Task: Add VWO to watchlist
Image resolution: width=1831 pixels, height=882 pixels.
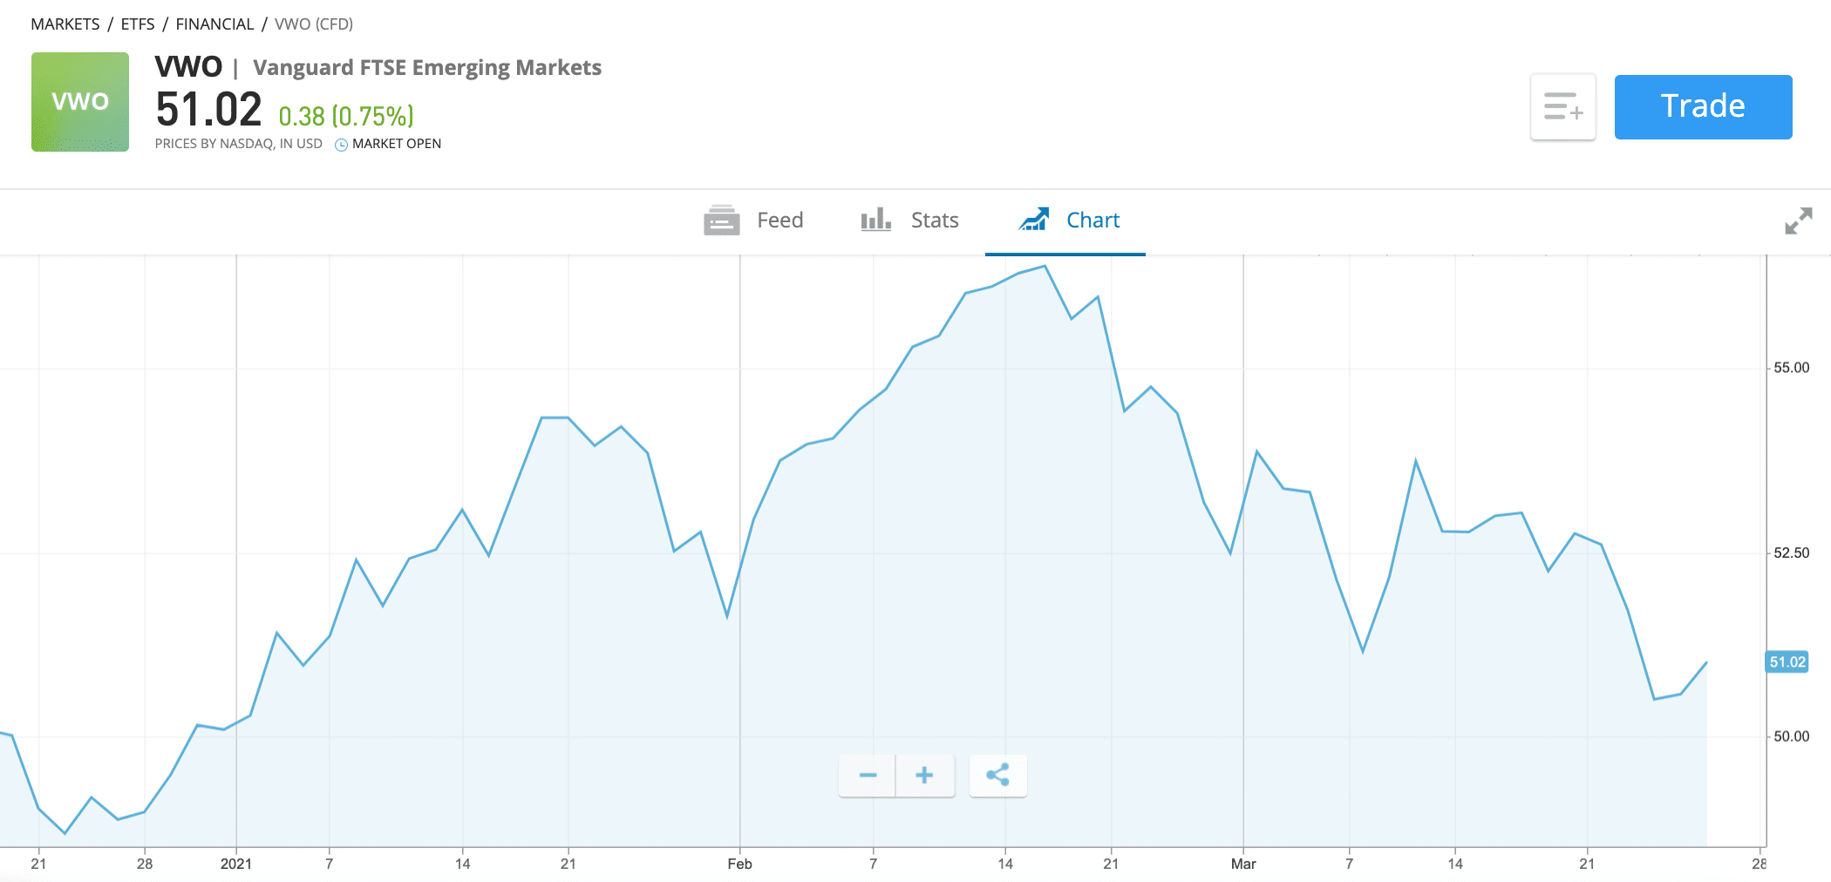Action: [1562, 106]
